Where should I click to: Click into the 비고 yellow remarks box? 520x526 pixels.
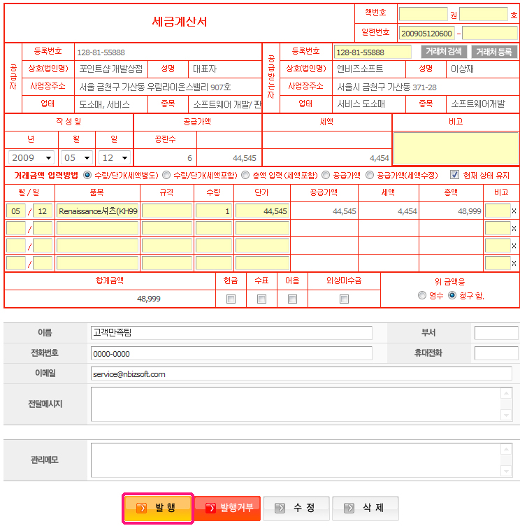[x=455, y=148]
